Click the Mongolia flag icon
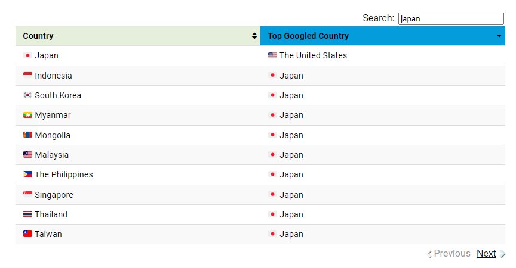The height and width of the screenshot is (268, 516). coord(27,135)
